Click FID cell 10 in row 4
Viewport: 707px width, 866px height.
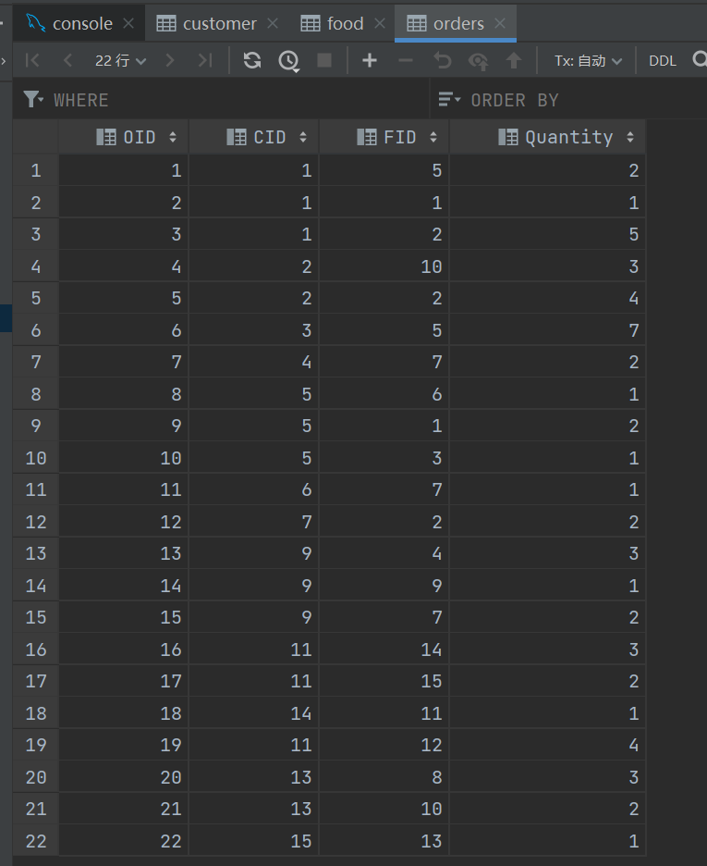(x=384, y=266)
